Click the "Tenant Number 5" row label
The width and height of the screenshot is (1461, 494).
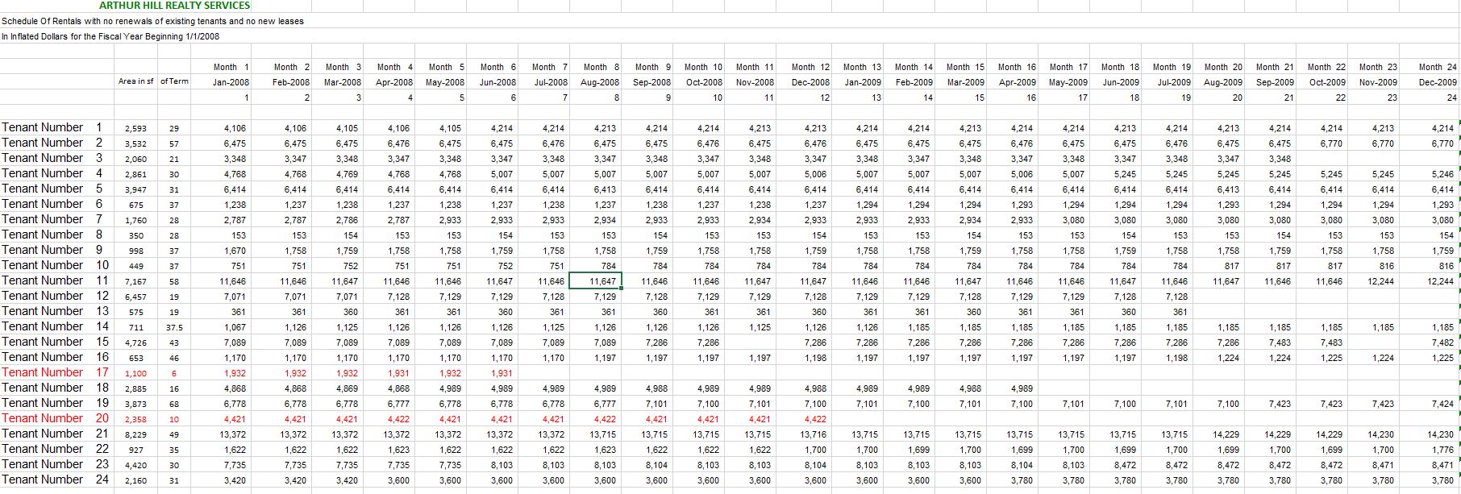pyautogui.click(x=52, y=189)
